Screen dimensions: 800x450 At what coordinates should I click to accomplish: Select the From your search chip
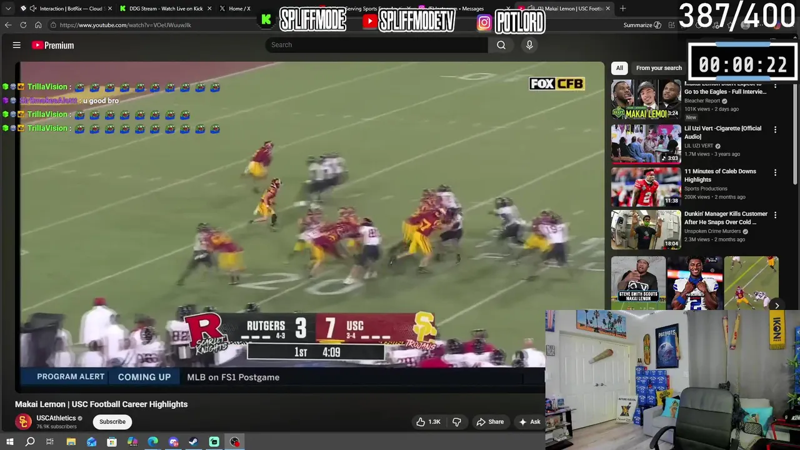click(x=659, y=68)
